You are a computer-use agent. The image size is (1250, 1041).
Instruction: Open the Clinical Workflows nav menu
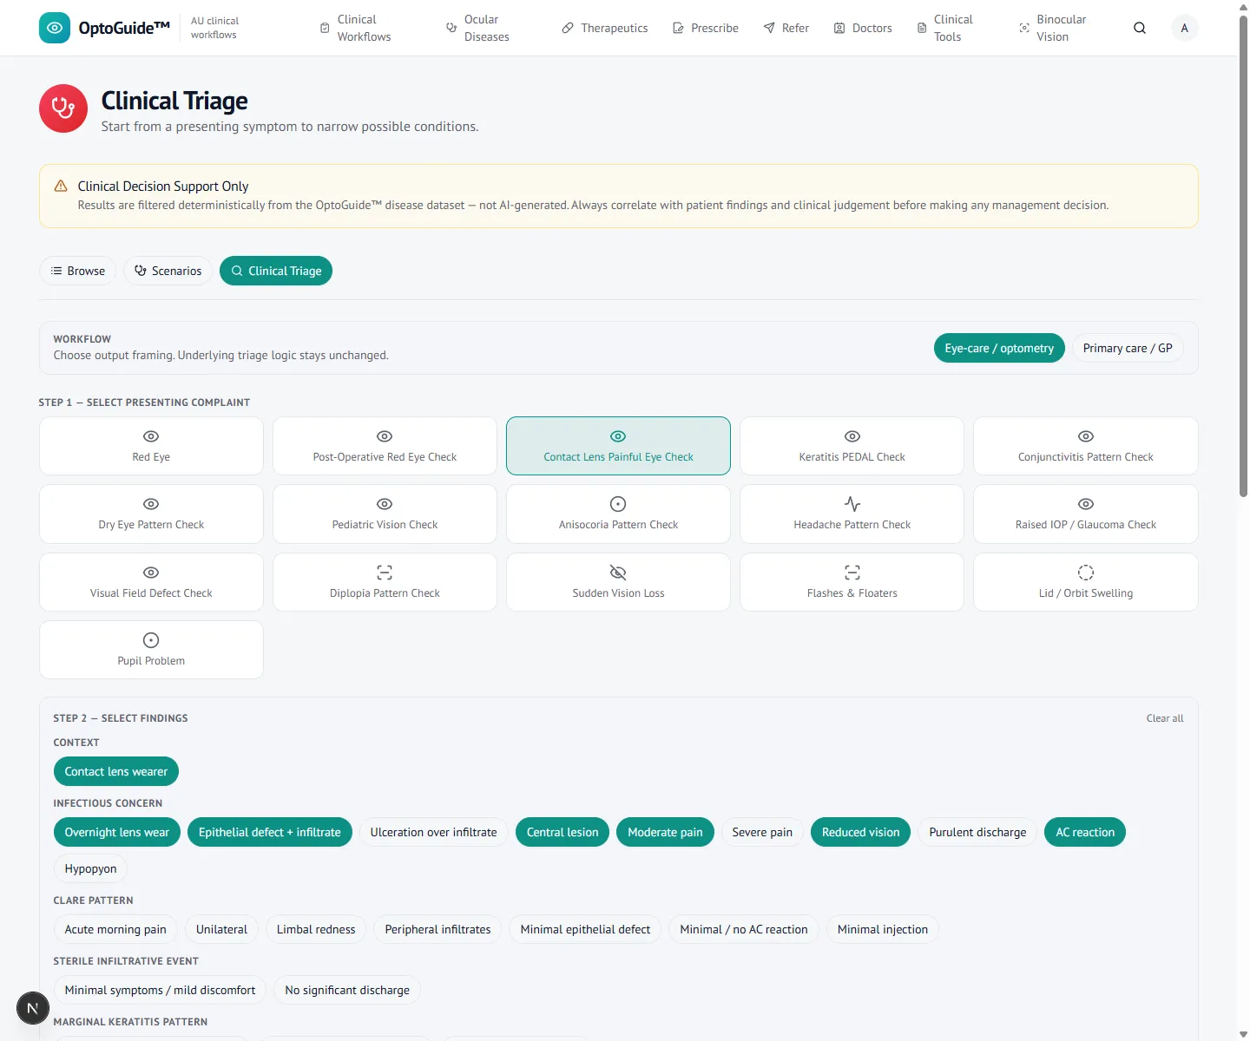tap(355, 28)
